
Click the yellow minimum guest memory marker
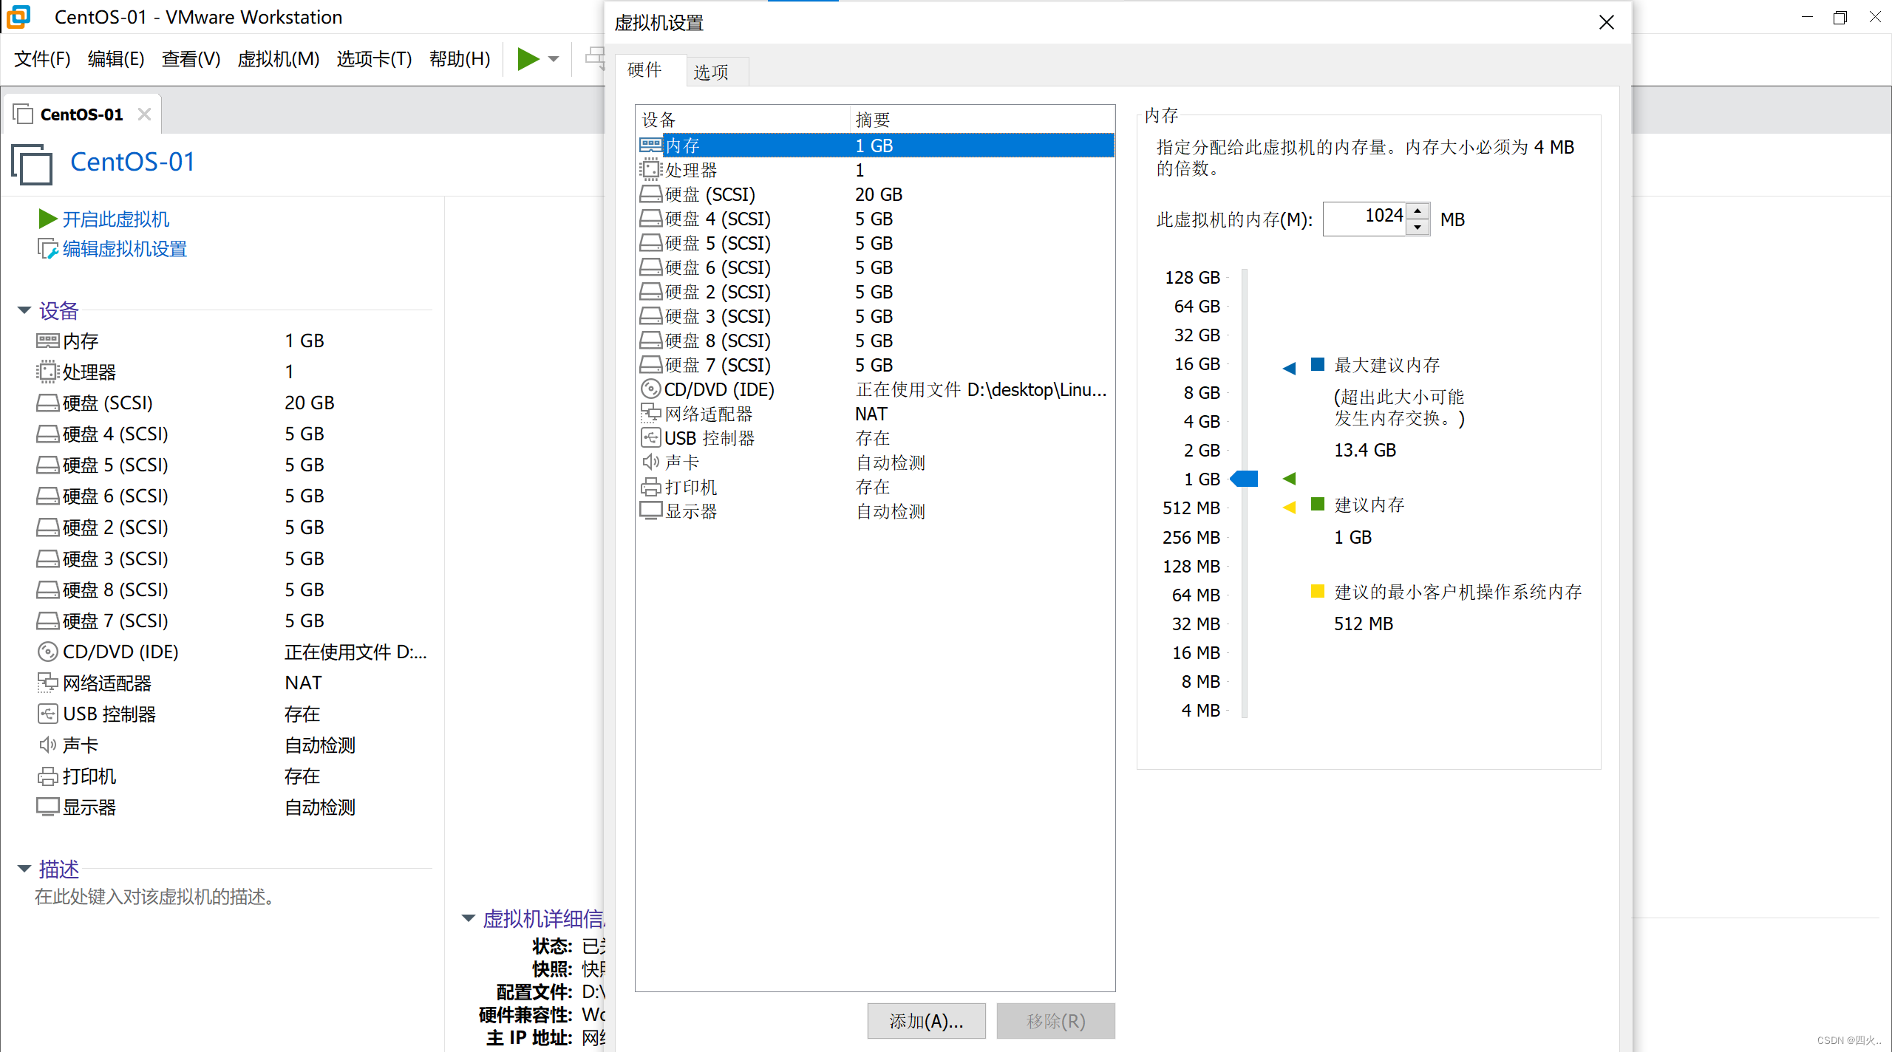coord(1290,507)
